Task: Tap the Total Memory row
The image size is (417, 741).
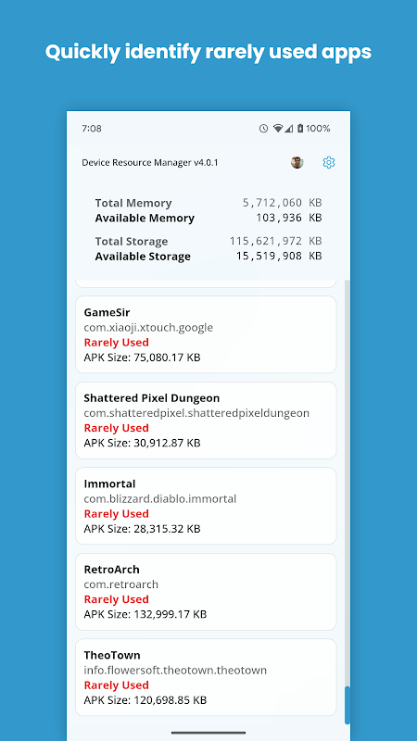Action: pos(208,203)
